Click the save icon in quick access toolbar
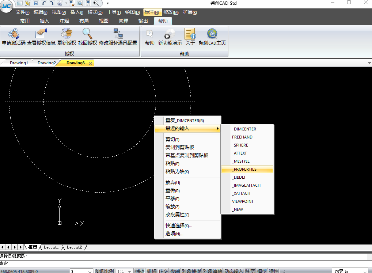 coord(36,3)
